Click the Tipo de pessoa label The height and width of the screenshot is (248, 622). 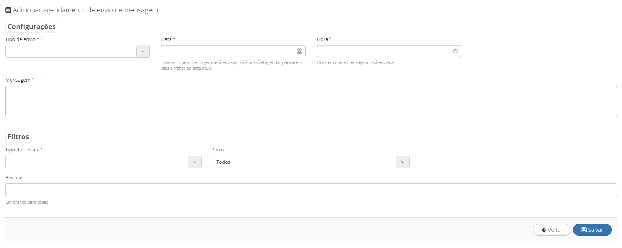point(22,150)
